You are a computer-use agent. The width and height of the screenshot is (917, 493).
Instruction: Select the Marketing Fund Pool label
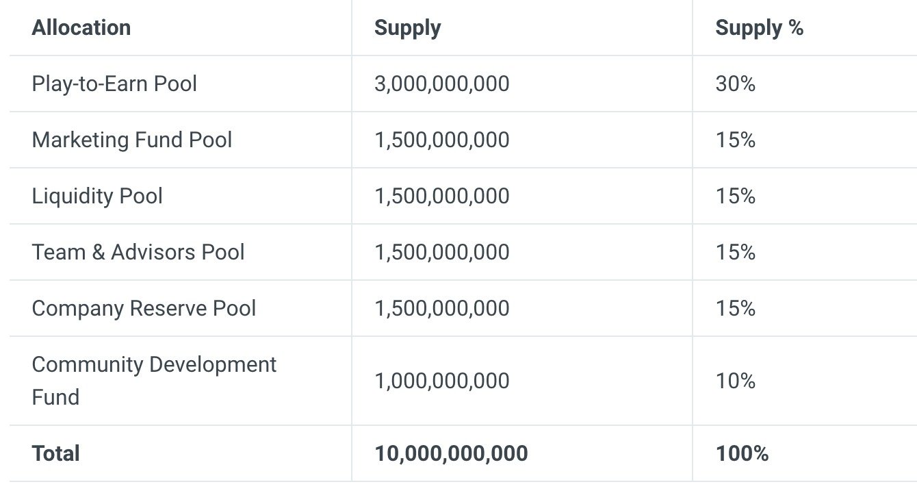132,140
